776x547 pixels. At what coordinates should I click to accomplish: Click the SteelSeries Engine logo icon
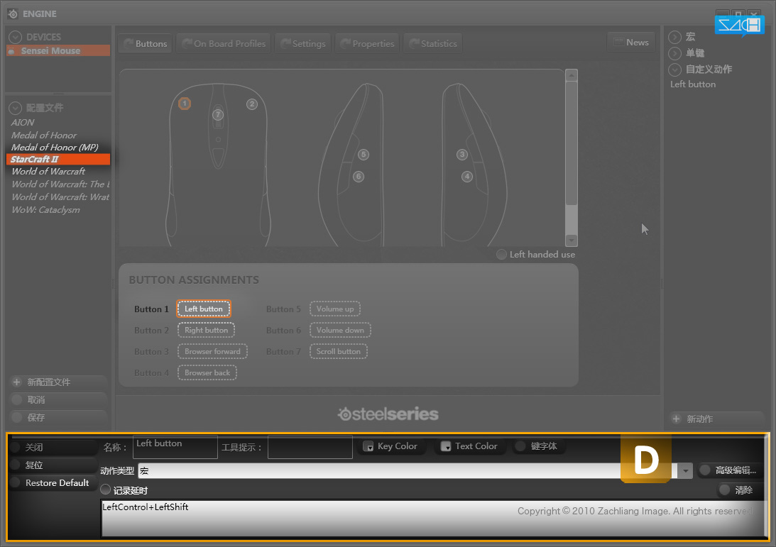click(x=13, y=14)
